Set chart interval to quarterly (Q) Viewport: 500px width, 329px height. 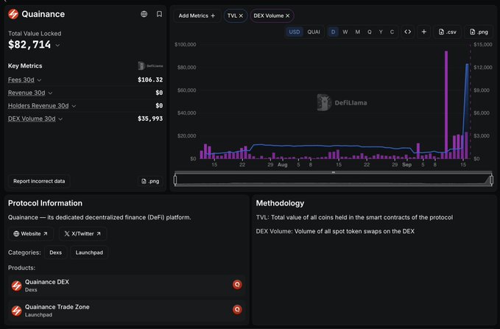(x=370, y=32)
